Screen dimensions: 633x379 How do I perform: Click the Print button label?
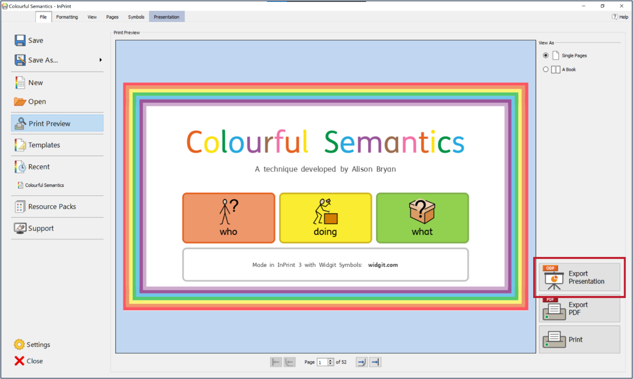coord(576,340)
